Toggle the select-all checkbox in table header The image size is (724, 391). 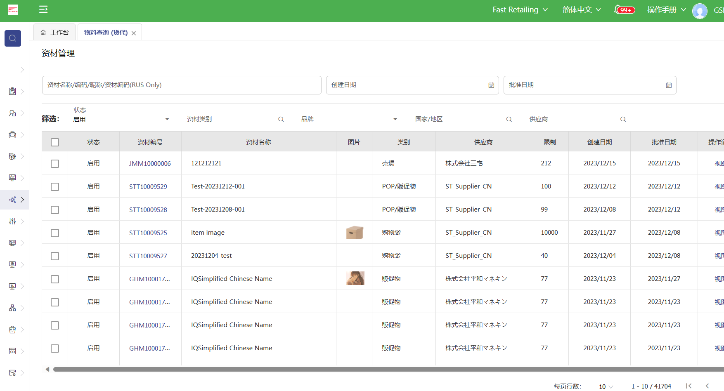55,142
